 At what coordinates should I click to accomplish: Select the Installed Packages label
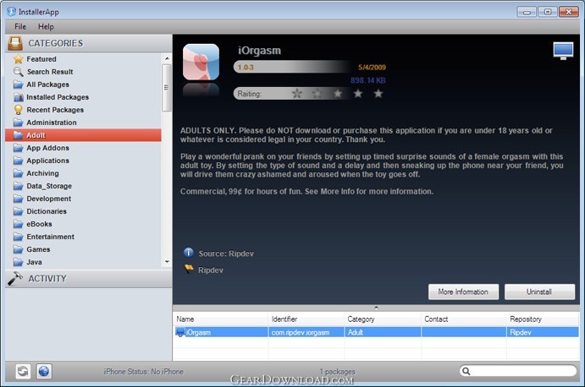58,97
